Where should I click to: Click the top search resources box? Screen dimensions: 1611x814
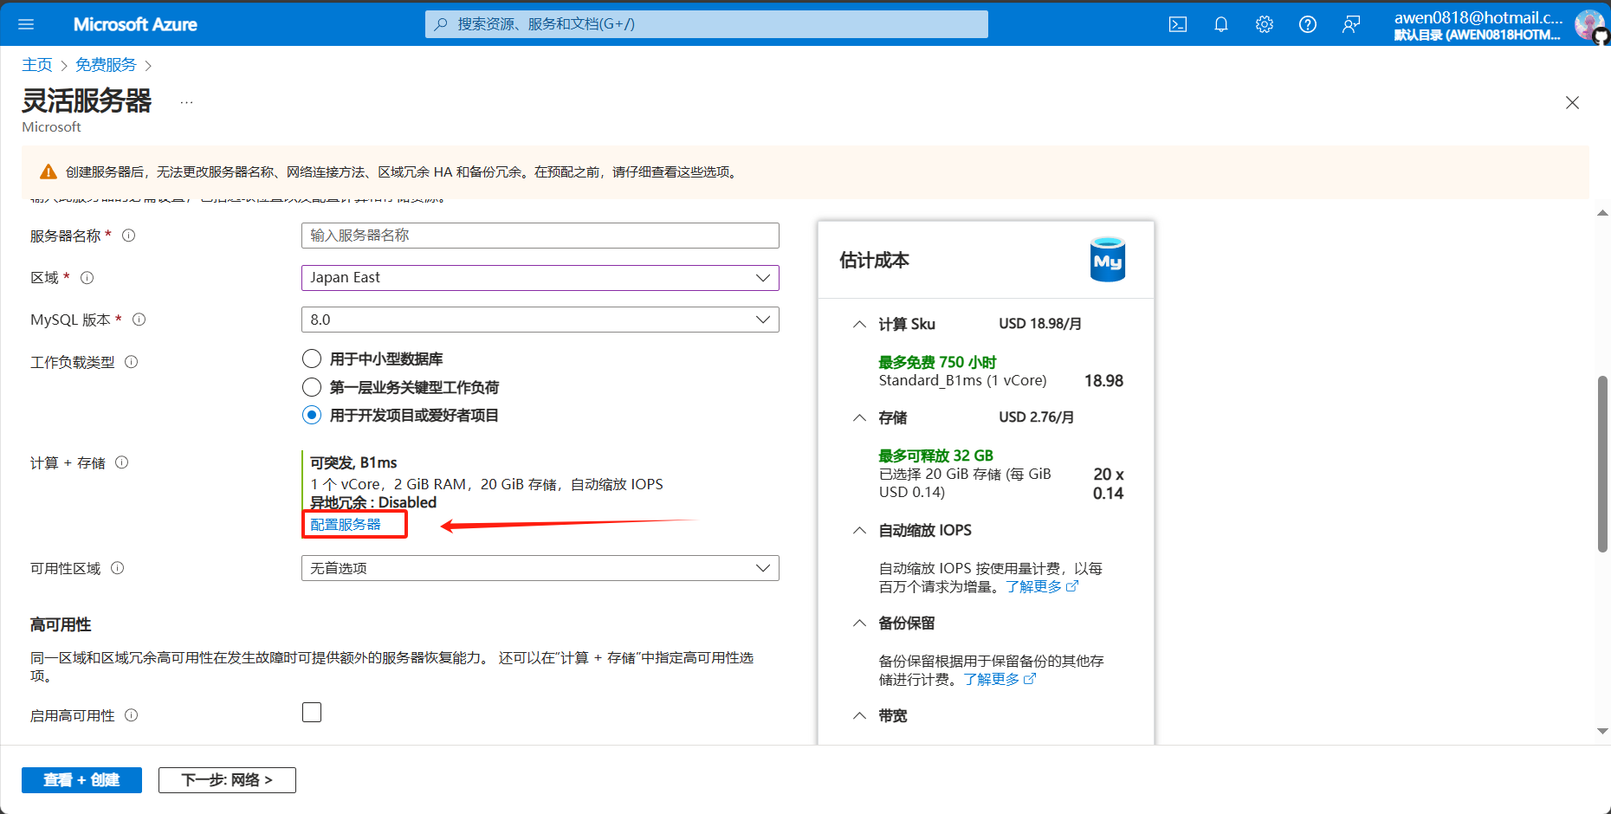click(x=707, y=24)
